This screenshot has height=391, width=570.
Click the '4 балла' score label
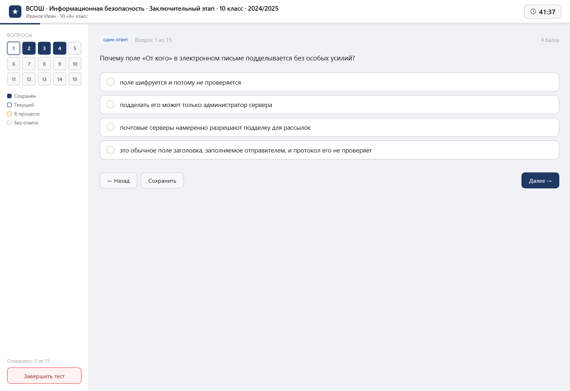click(550, 40)
